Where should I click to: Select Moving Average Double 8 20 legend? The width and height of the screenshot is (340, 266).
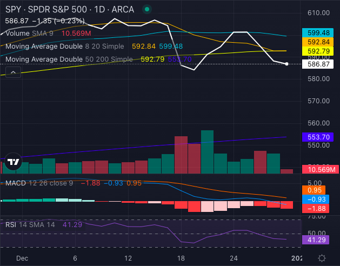click(x=64, y=46)
